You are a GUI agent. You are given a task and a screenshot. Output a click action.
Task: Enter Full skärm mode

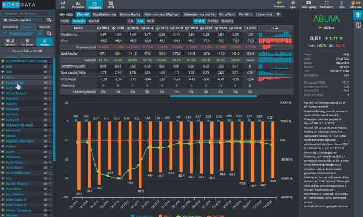pyautogui.click(x=326, y=4)
